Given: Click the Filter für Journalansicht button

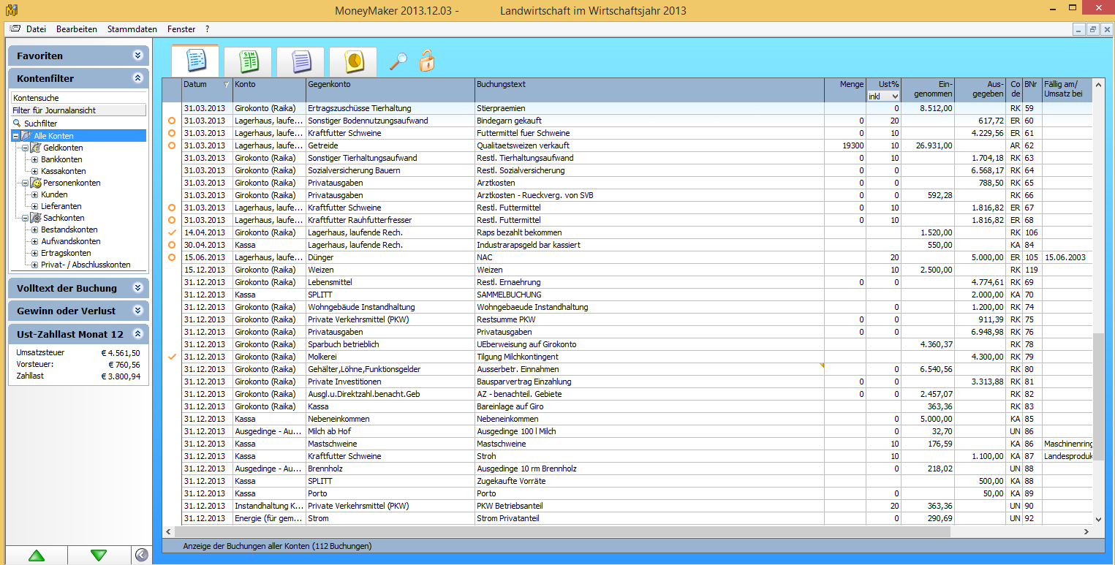Looking at the screenshot, I should tap(79, 110).
